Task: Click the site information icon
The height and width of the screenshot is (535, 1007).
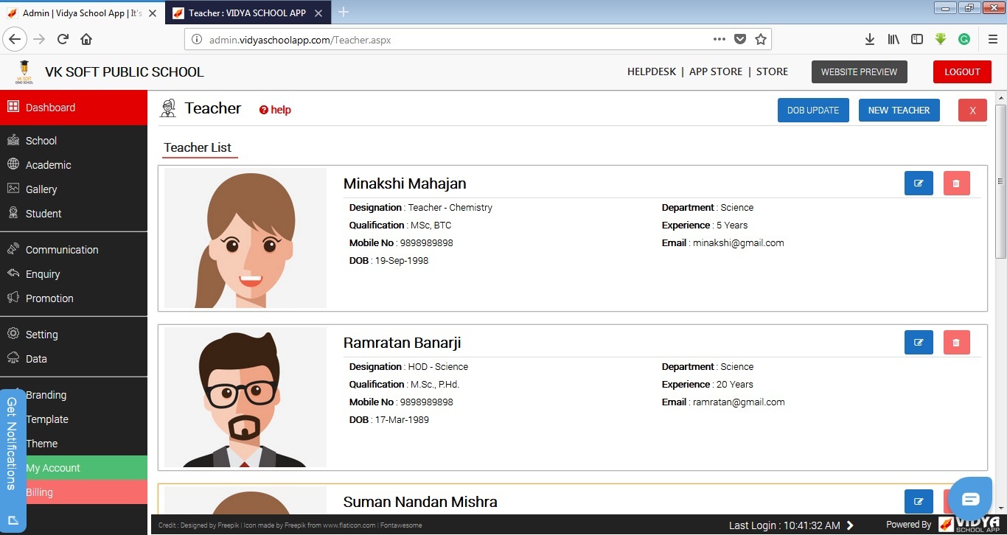Action: coord(197,40)
